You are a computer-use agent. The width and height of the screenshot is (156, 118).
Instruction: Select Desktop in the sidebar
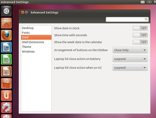click(x=36, y=28)
